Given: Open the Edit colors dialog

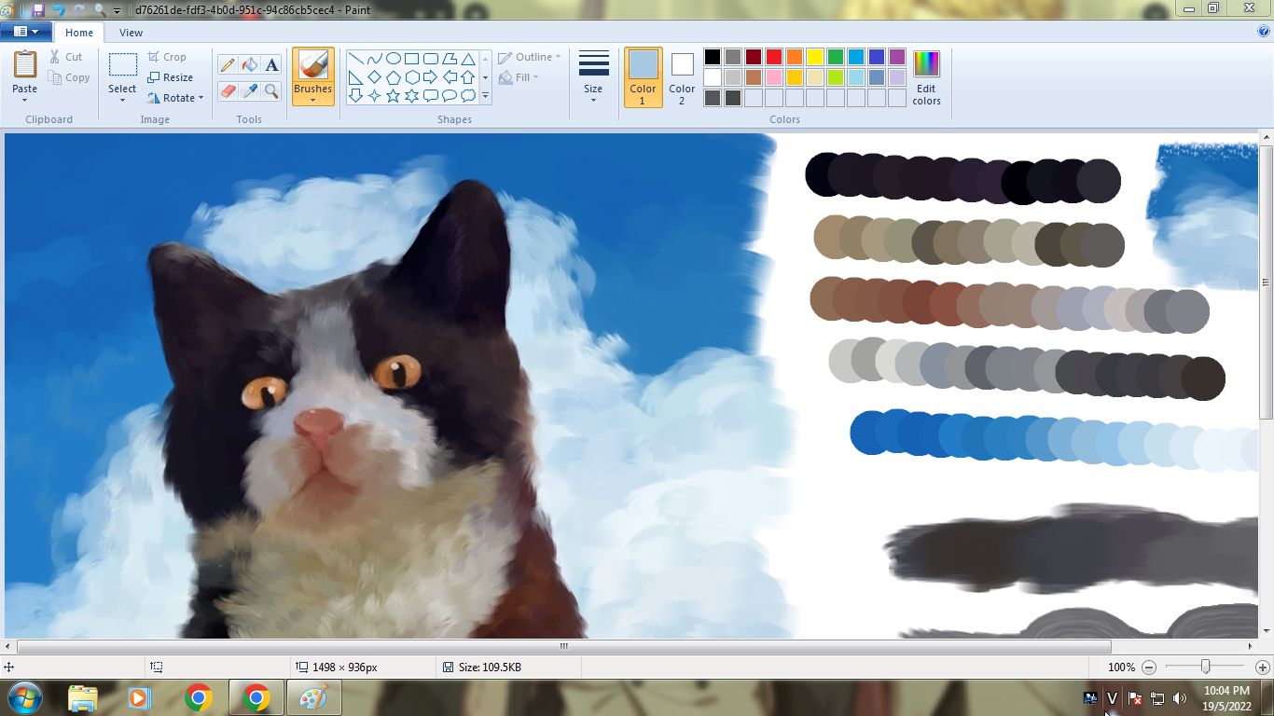Looking at the screenshot, I should coord(926,76).
